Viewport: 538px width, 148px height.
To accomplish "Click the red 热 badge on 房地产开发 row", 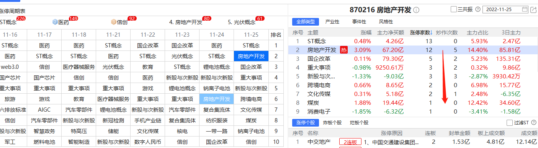I will click(343, 50).
